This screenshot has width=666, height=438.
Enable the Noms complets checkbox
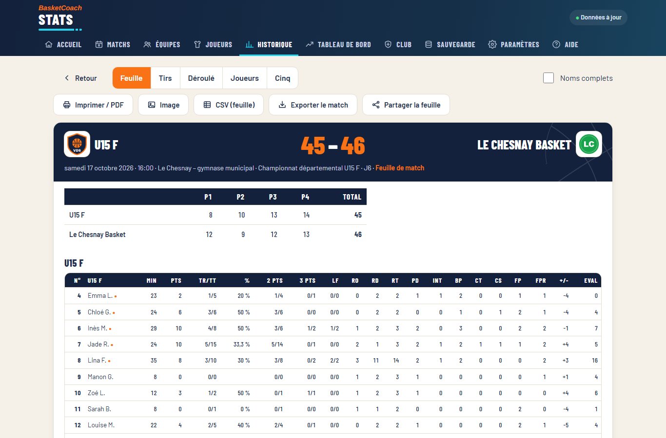tap(548, 78)
